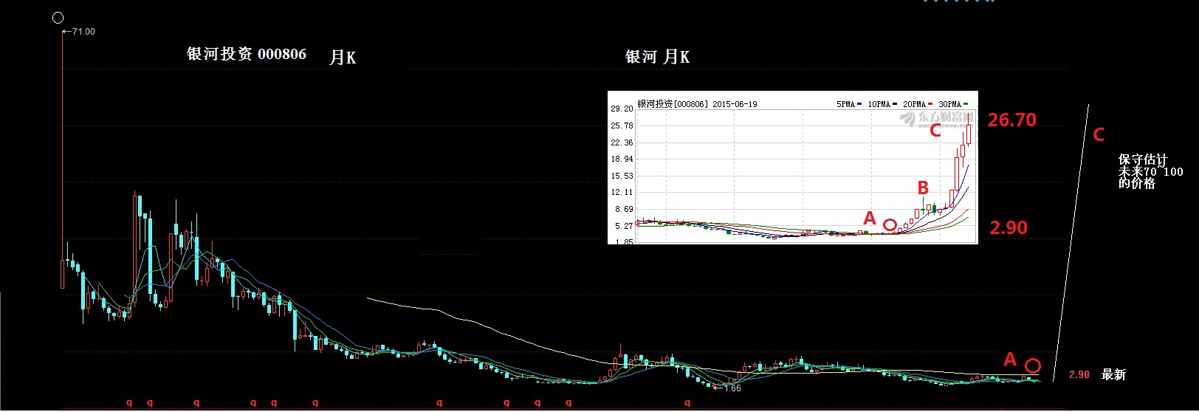
Task: Click the small red 2.90 value beside 最新
Action: point(1079,375)
